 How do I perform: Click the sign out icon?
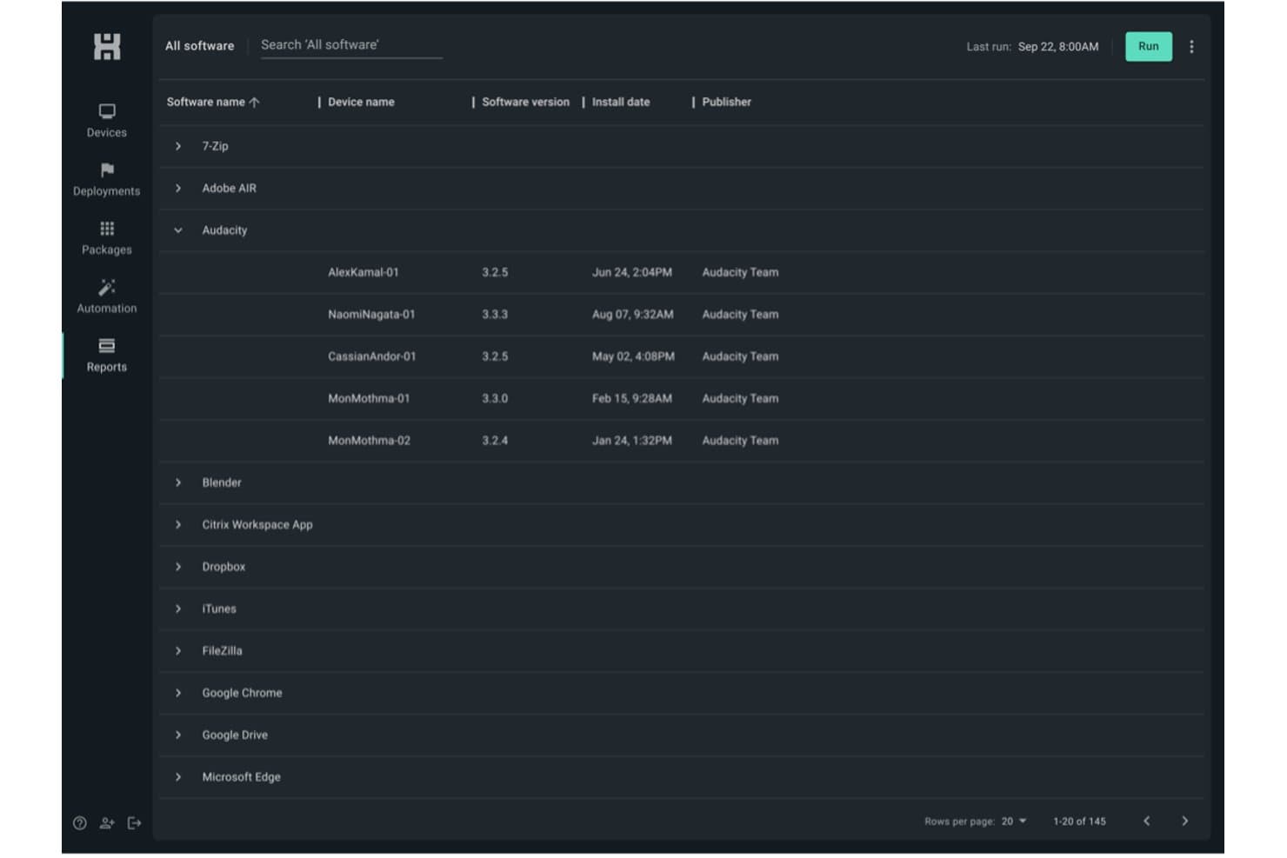135,823
